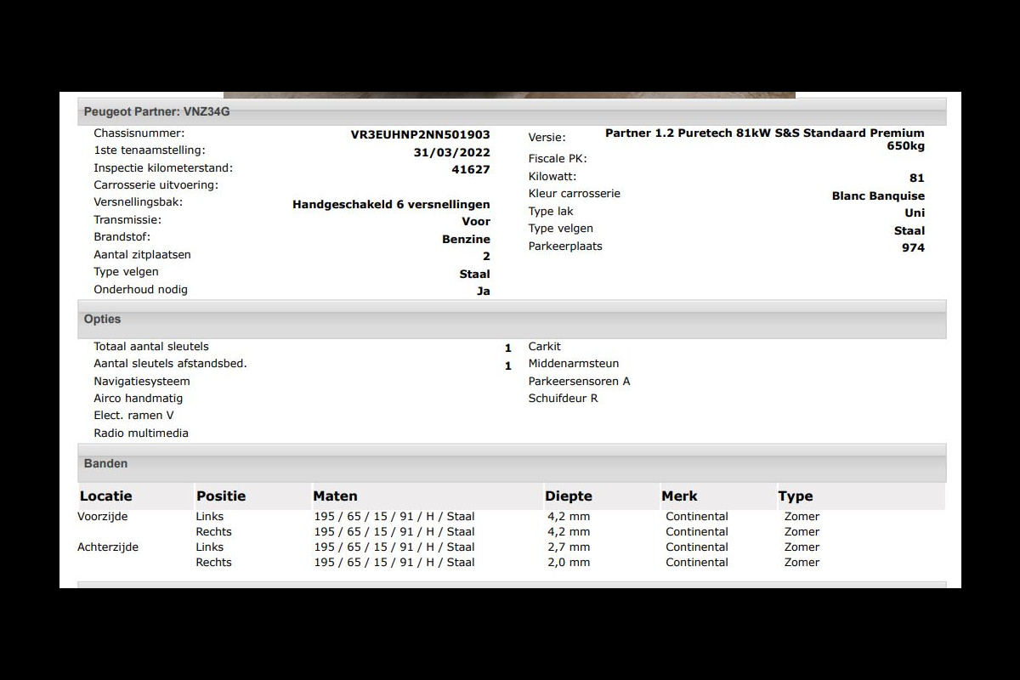Click the mileage value 41627
The width and height of the screenshot is (1020, 680).
[x=470, y=170]
